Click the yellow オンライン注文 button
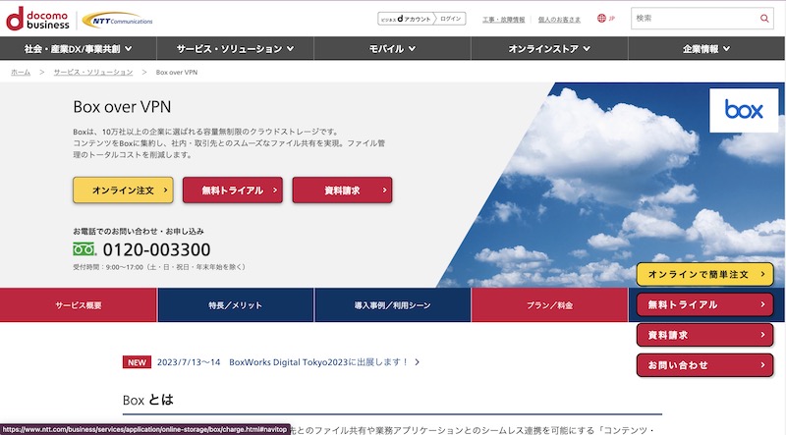This screenshot has height=435, width=786. (124, 190)
